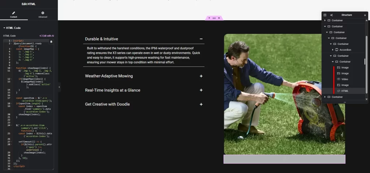Image resolution: width=370 pixels, height=173 pixels.
Task: Click the opening <script> tag on line 1
Action: [18, 41]
